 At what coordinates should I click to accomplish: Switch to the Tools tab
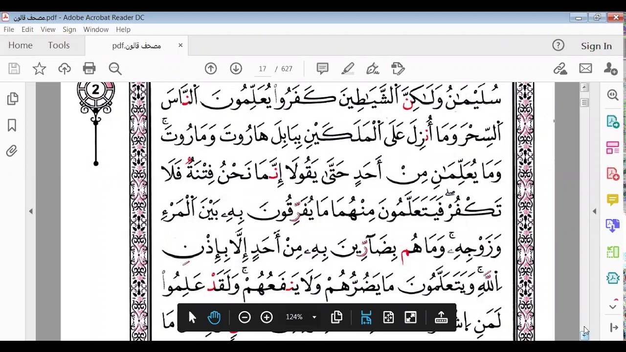[x=59, y=45]
